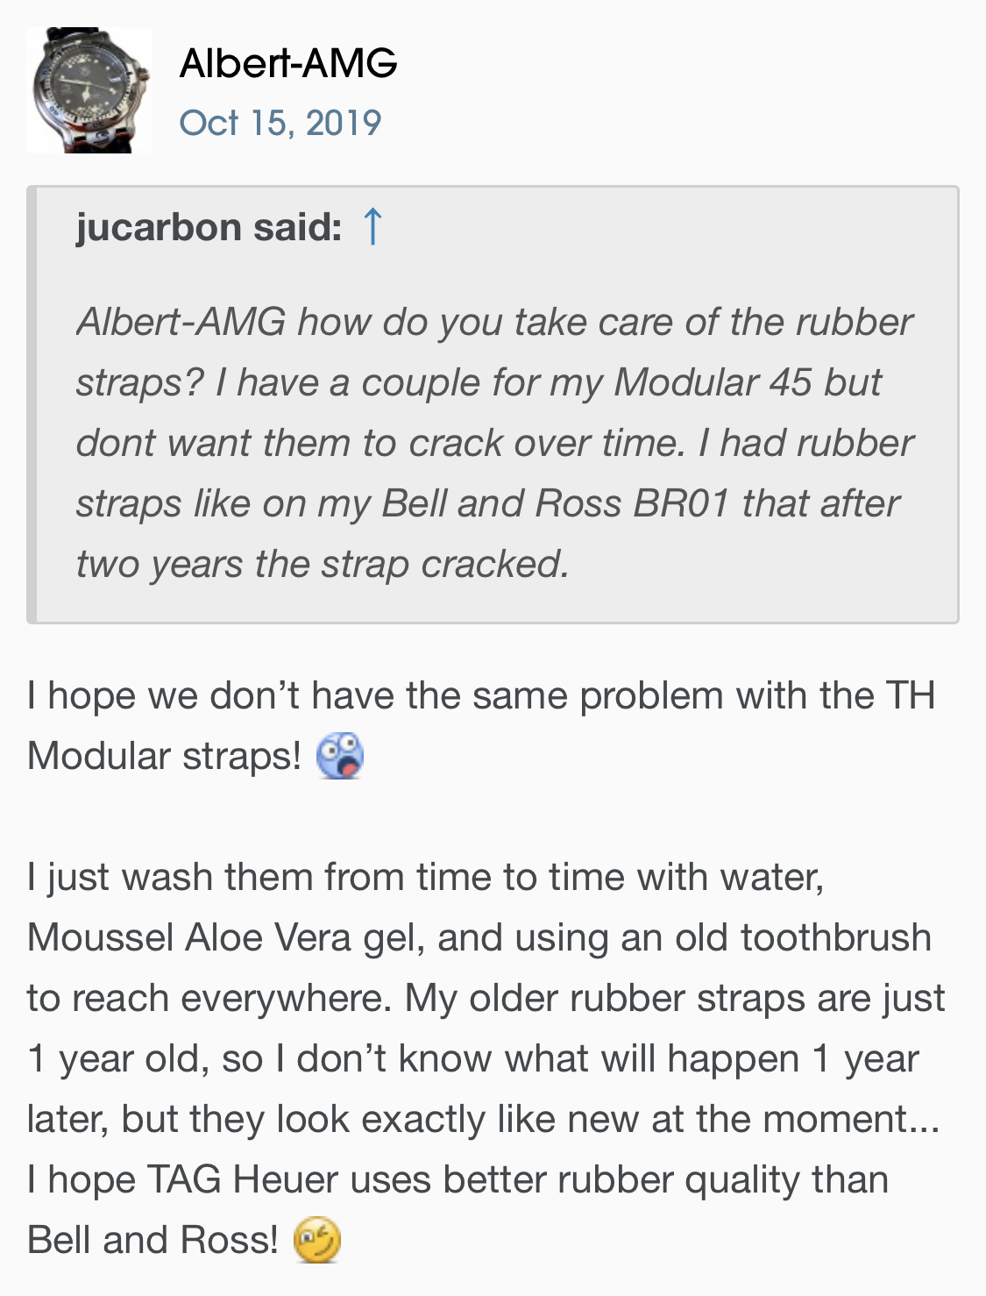Viewport: 986px width, 1296px height.
Task: Click the quote block's gray left border
Action: 32,404
